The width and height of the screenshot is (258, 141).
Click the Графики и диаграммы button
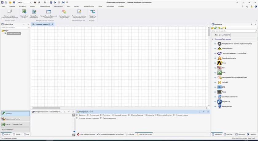point(15,119)
